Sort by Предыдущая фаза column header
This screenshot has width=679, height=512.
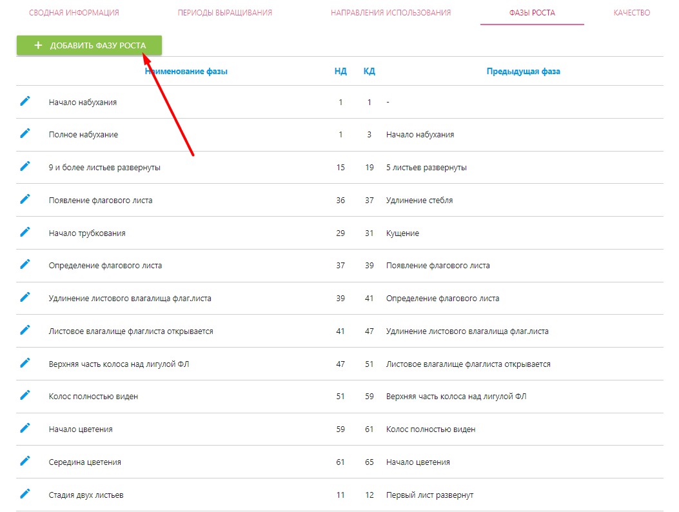point(523,72)
